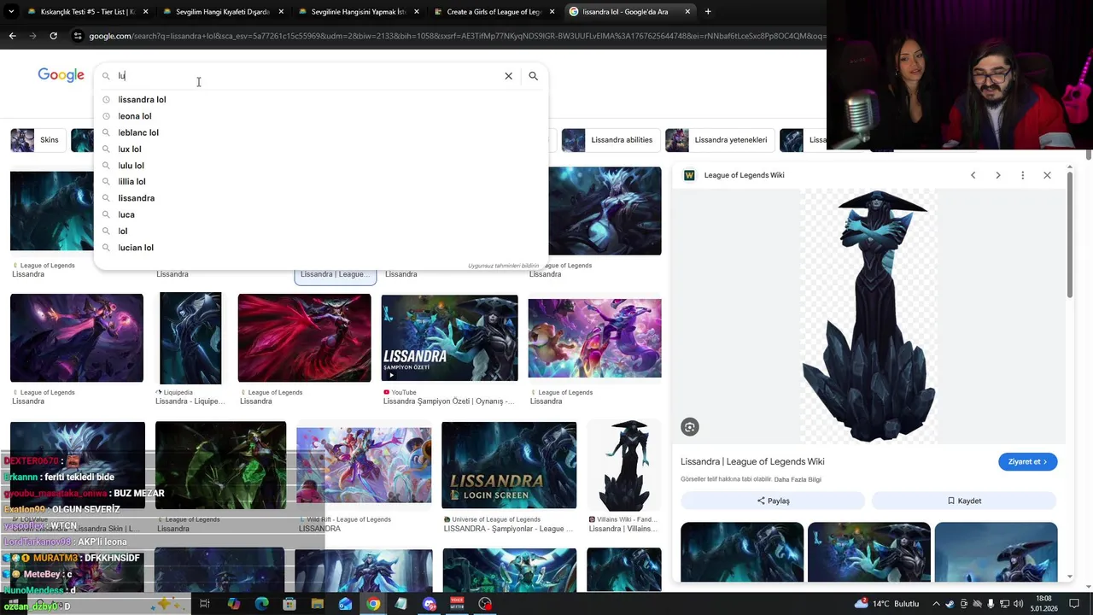
Task: Click the browser address bar URL
Action: [x=457, y=36]
